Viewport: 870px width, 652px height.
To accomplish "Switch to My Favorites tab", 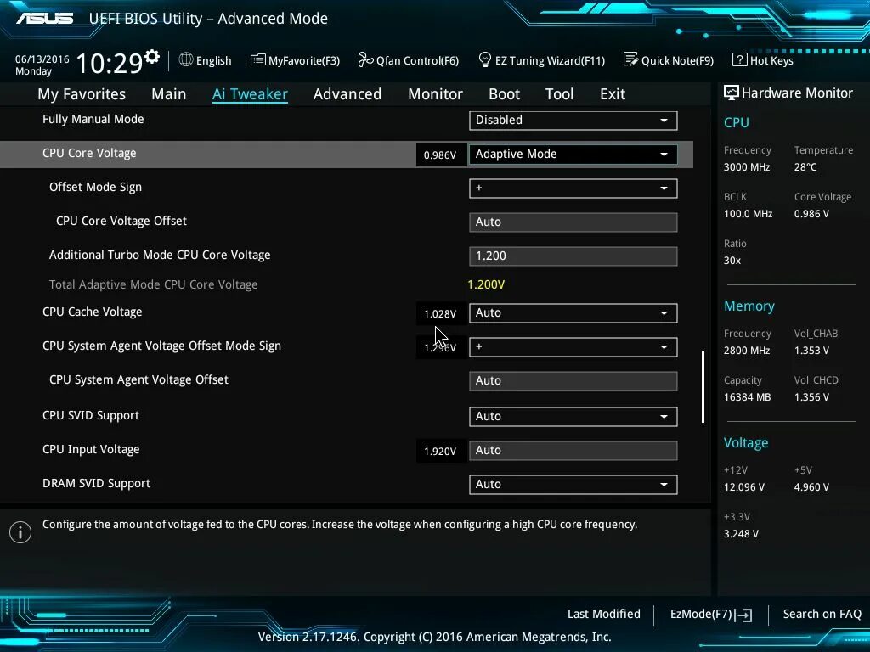I will pyautogui.click(x=82, y=94).
